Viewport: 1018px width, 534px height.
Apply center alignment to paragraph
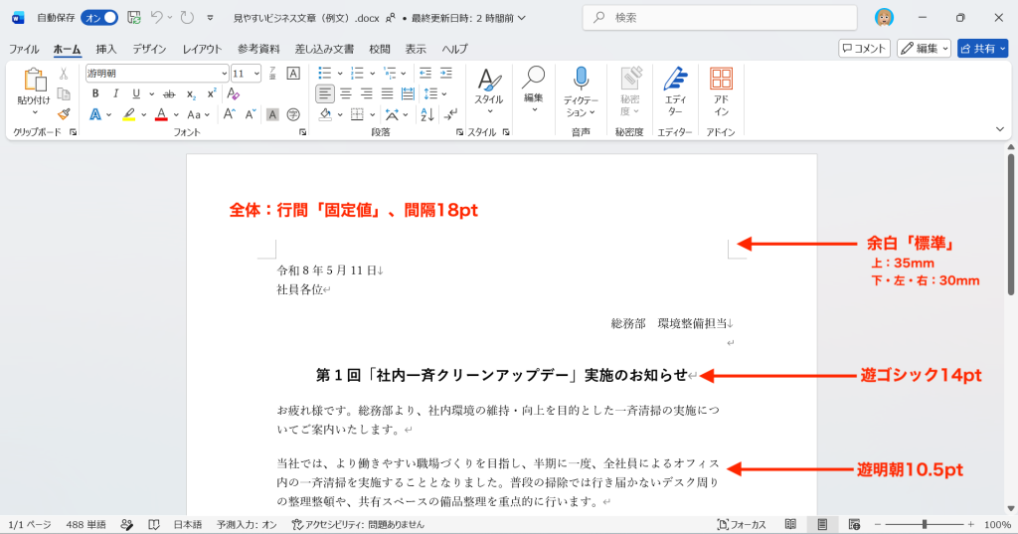346,94
